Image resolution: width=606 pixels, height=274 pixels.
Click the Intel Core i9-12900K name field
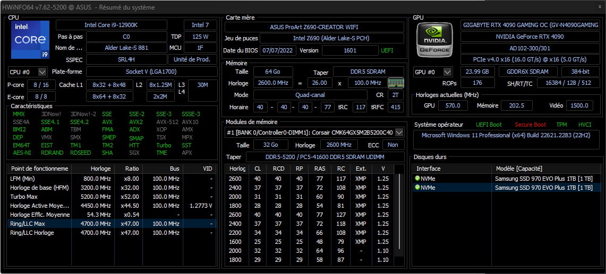[112, 25]
